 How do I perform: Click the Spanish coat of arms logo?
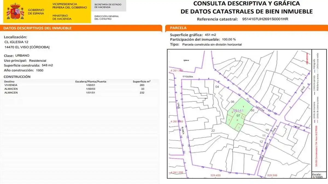click(16, 11)
